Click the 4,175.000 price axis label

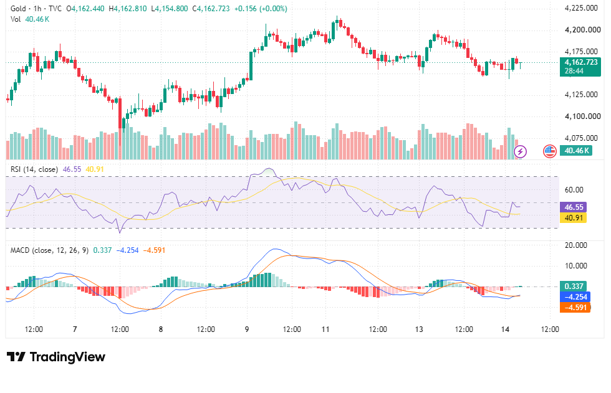pyautogui.click(x=581, y=51)
